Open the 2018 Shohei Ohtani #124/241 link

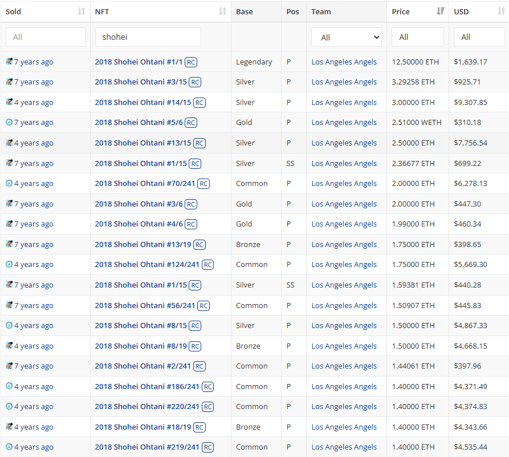147,264
